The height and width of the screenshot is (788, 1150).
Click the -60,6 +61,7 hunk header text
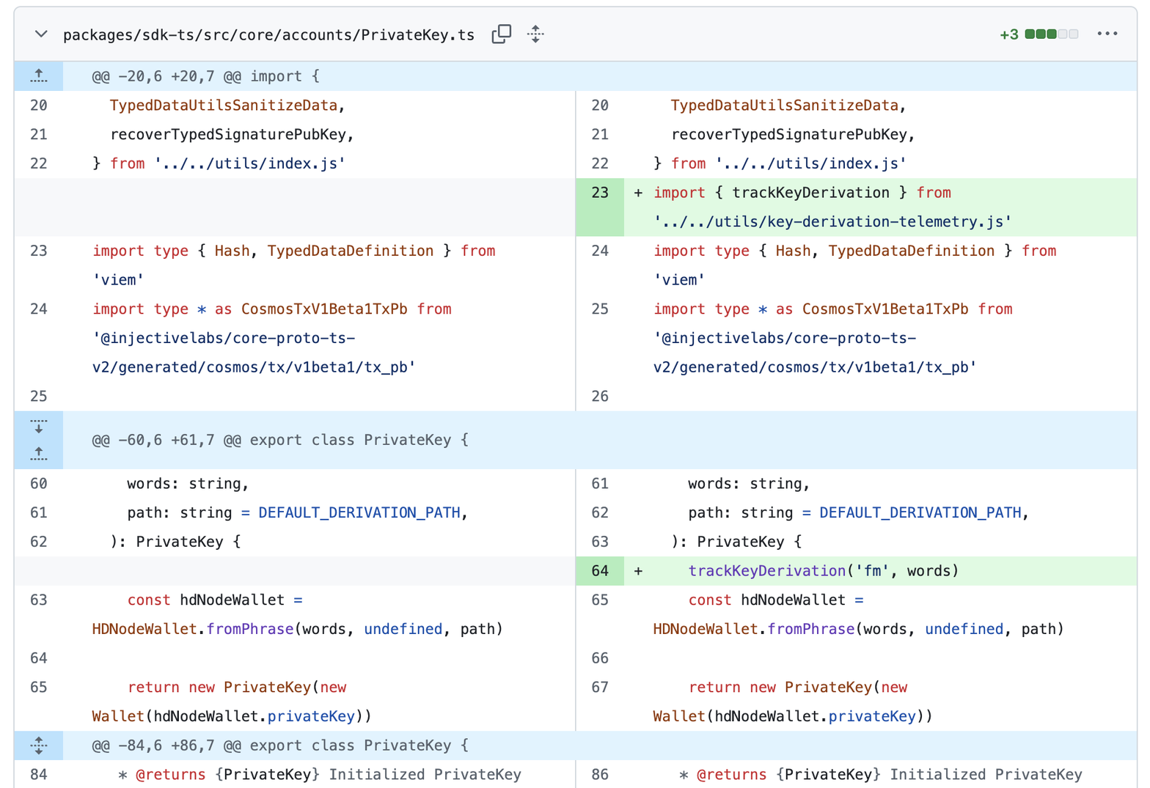tap(280, 440)
